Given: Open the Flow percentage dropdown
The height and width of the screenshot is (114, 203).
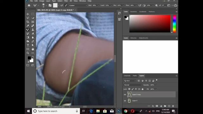Looking at the screenshot, I should pyautogui.click(x=136, y=5).
